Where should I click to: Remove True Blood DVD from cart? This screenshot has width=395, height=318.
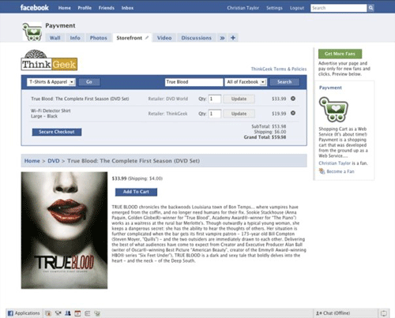(293, 99)
